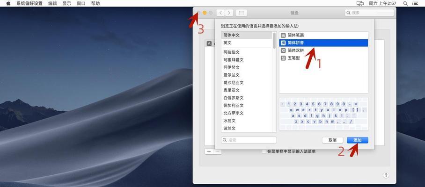
Task: Show all preferences grid button
Action: pyautogui.click(x=241, y=13)
